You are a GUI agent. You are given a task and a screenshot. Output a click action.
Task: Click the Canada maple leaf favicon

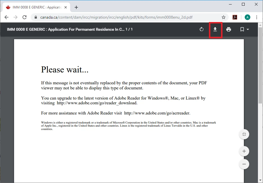(x=8, y=7)
